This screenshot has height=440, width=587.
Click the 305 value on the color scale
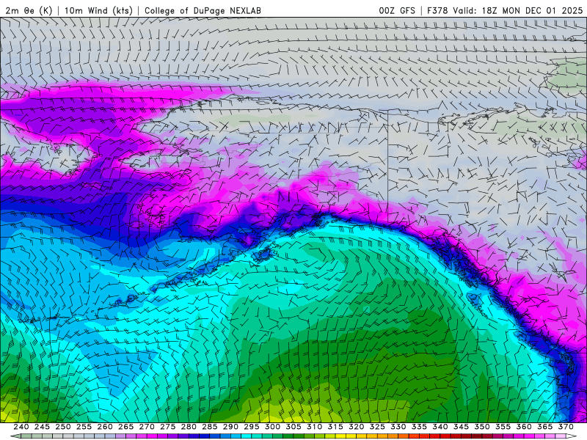tap(293, 427)
